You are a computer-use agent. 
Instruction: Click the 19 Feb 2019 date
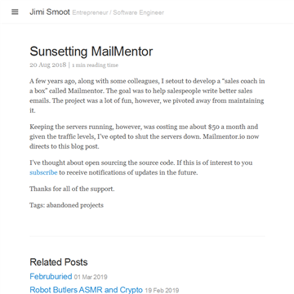162,291
